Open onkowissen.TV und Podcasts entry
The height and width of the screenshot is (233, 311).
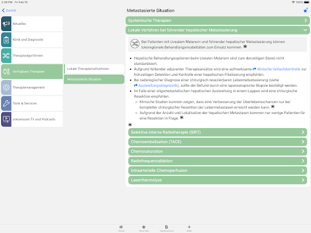click(x=32, y=120)
